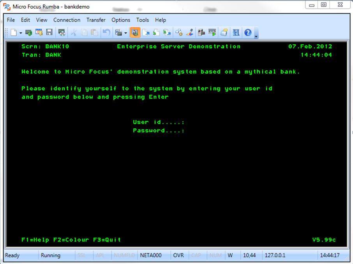353x264 pixels.
Task: Click the NUMFLD indicator in the status bar
Action: tap(124, 255)
